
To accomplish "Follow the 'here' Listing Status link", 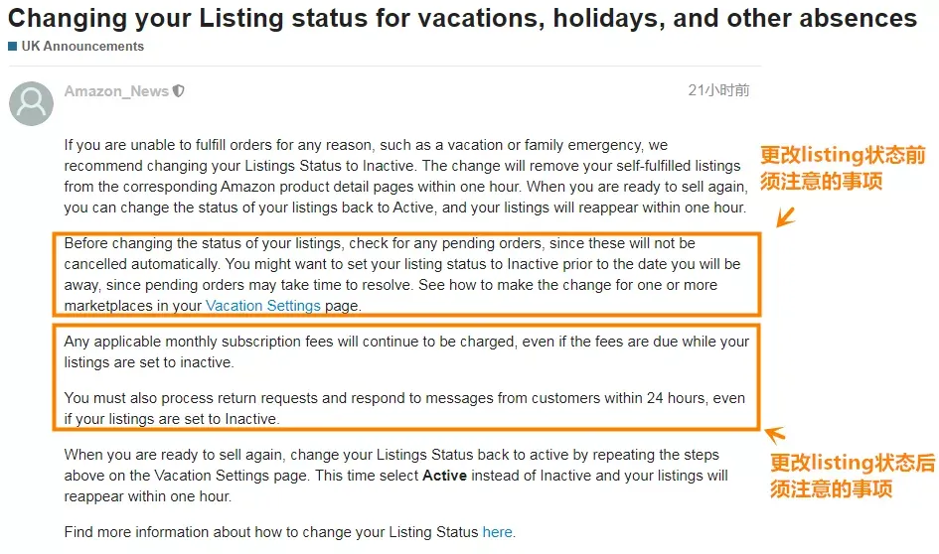I will pyautogui.click(x=497, y=532).
